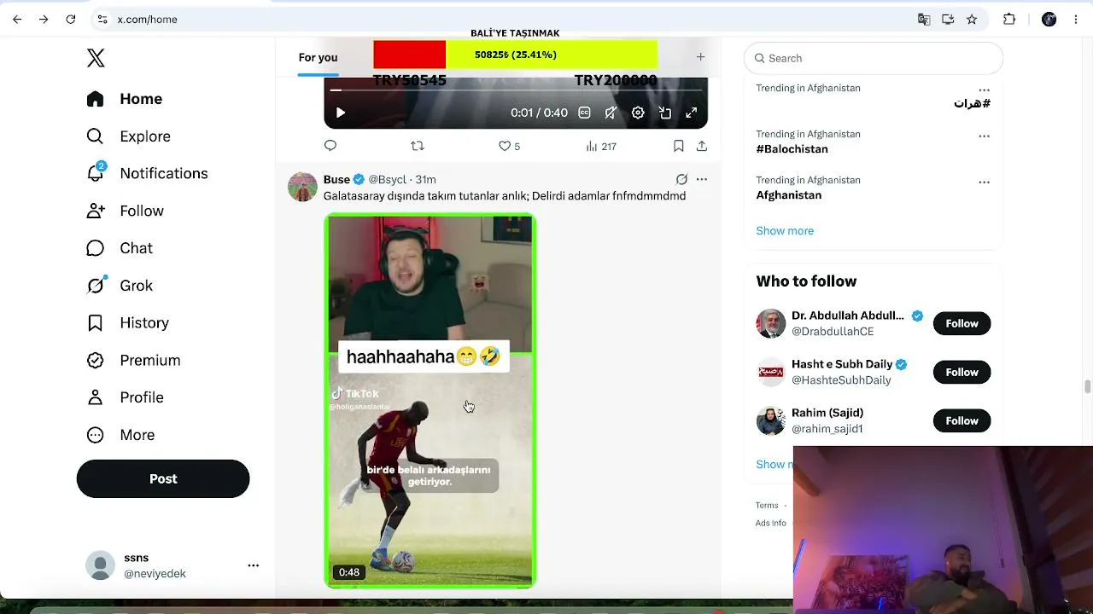Open the #Balochistan trending topic
Screen dimensions: 1093x614
pyautogui.click(x=792, y=149)
